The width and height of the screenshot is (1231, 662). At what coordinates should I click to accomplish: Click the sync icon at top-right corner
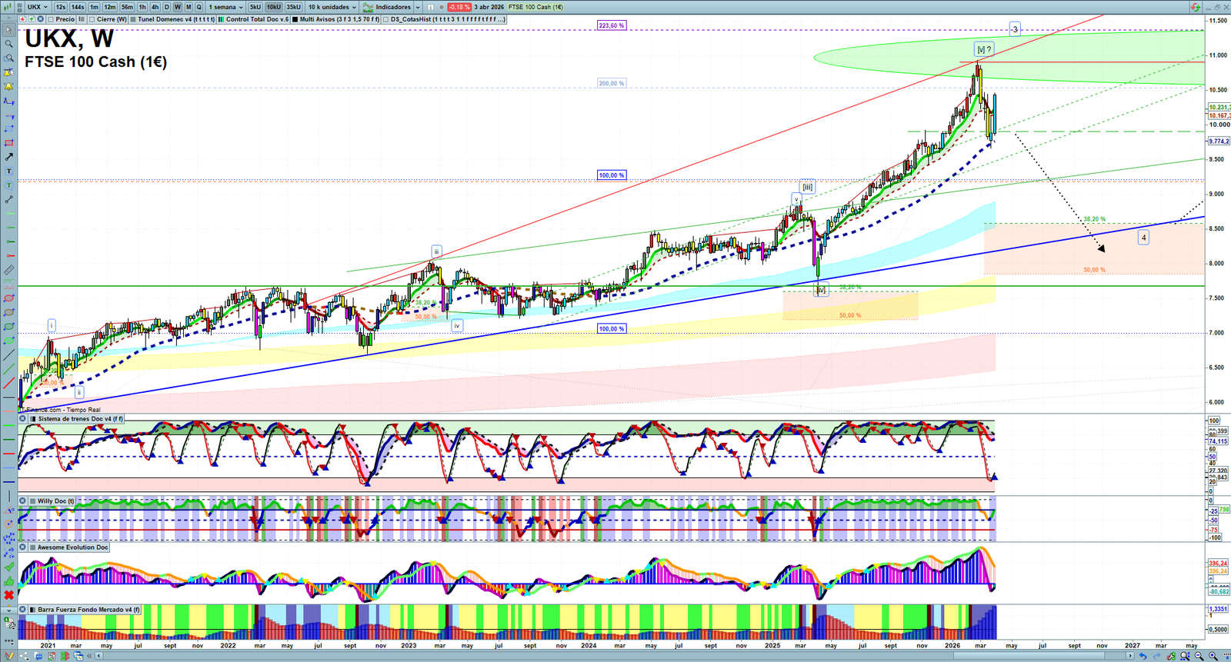coord(1196,7)
